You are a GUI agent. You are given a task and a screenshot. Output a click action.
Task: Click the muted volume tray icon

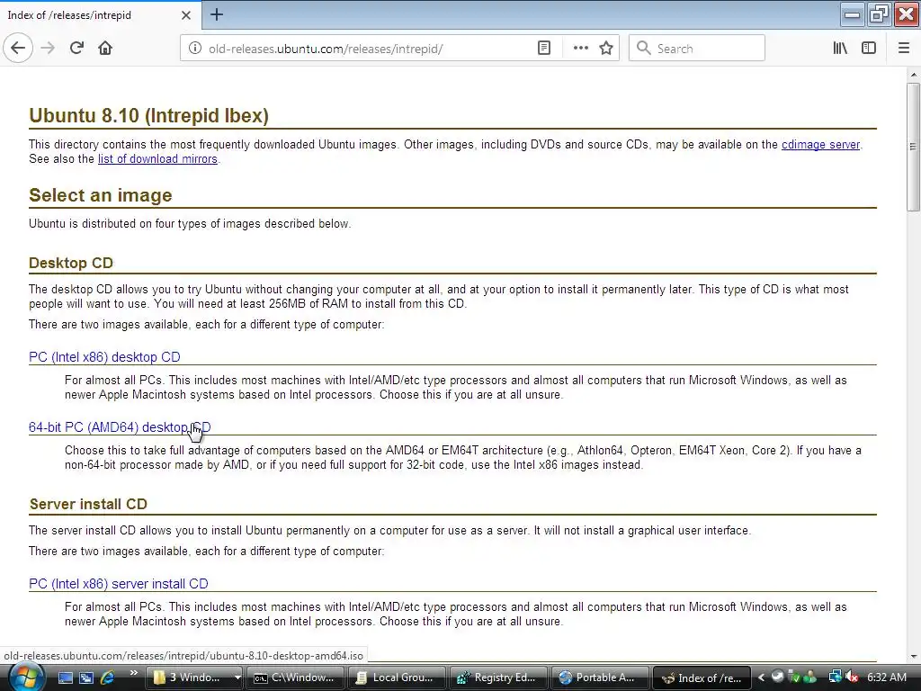click(x=853, y=678)
